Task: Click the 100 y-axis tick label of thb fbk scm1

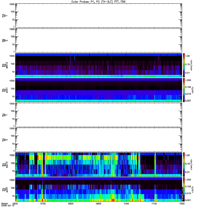Action: click(x=13, y=89)
